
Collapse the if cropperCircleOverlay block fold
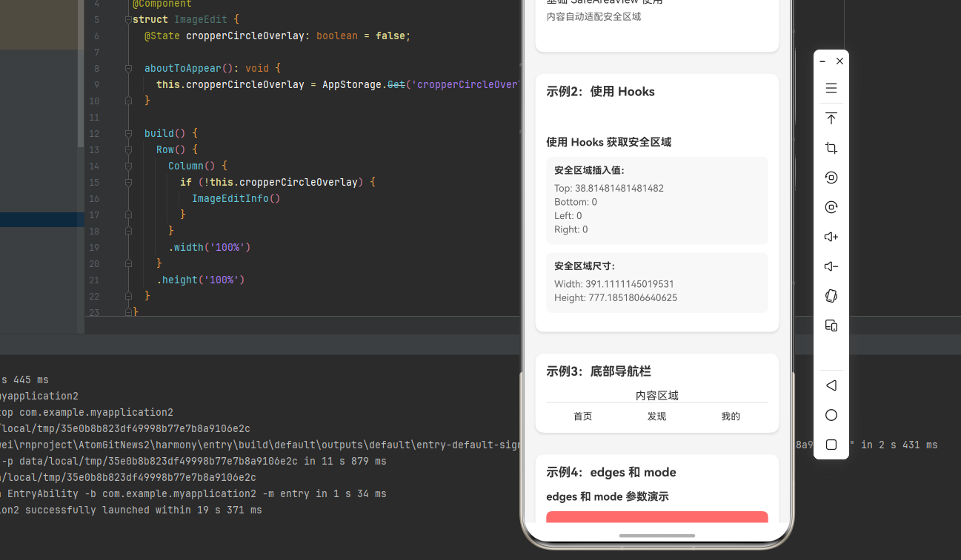pyautogui.click(x=128, y=182)
